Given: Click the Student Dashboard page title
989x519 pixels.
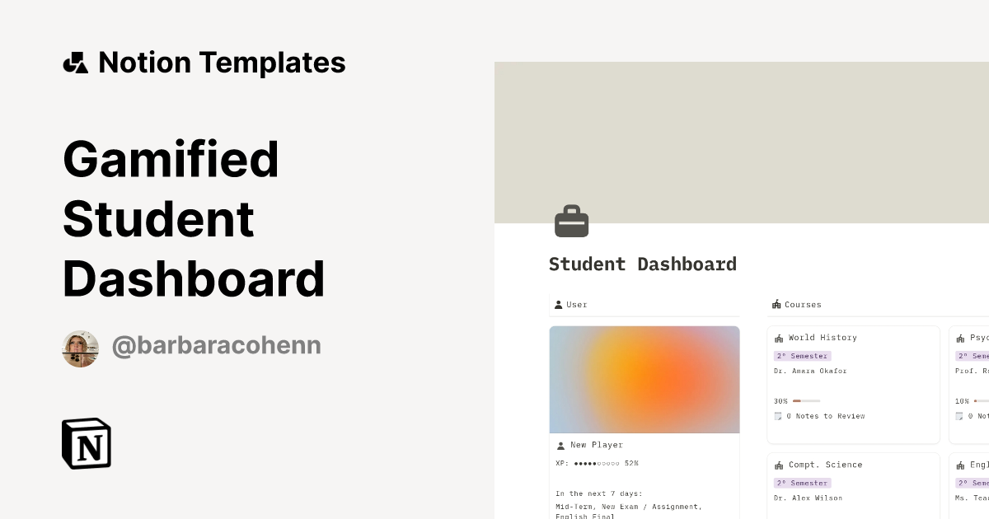Looking at the screenshot, I should pyautogui.click(x=643, y=264).
